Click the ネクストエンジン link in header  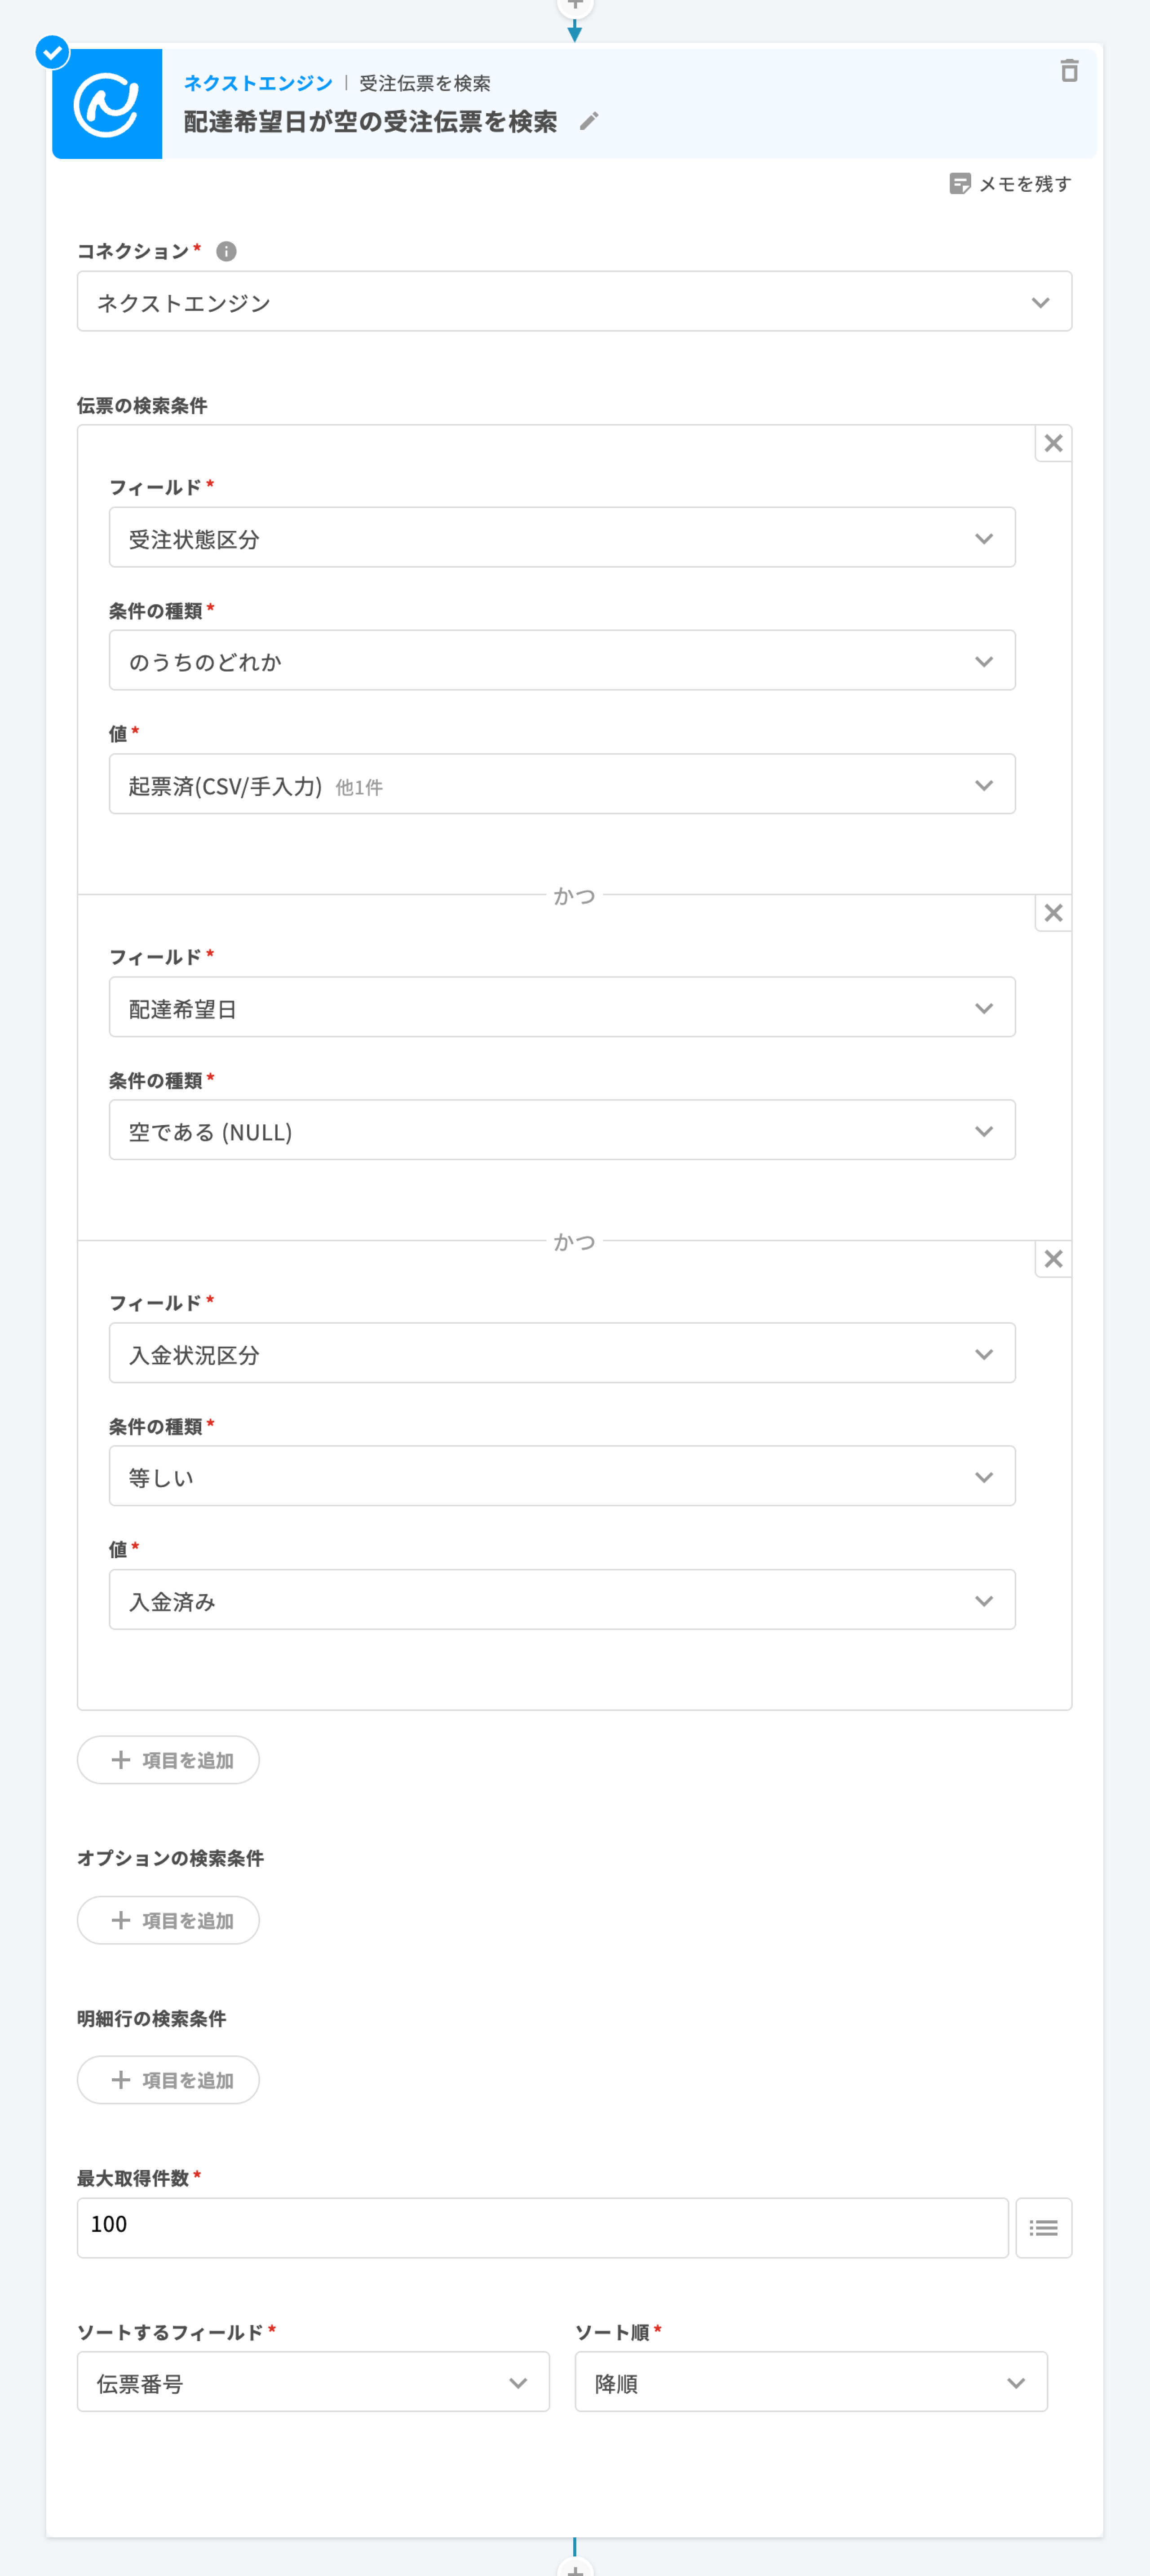(x=258, y=83)
